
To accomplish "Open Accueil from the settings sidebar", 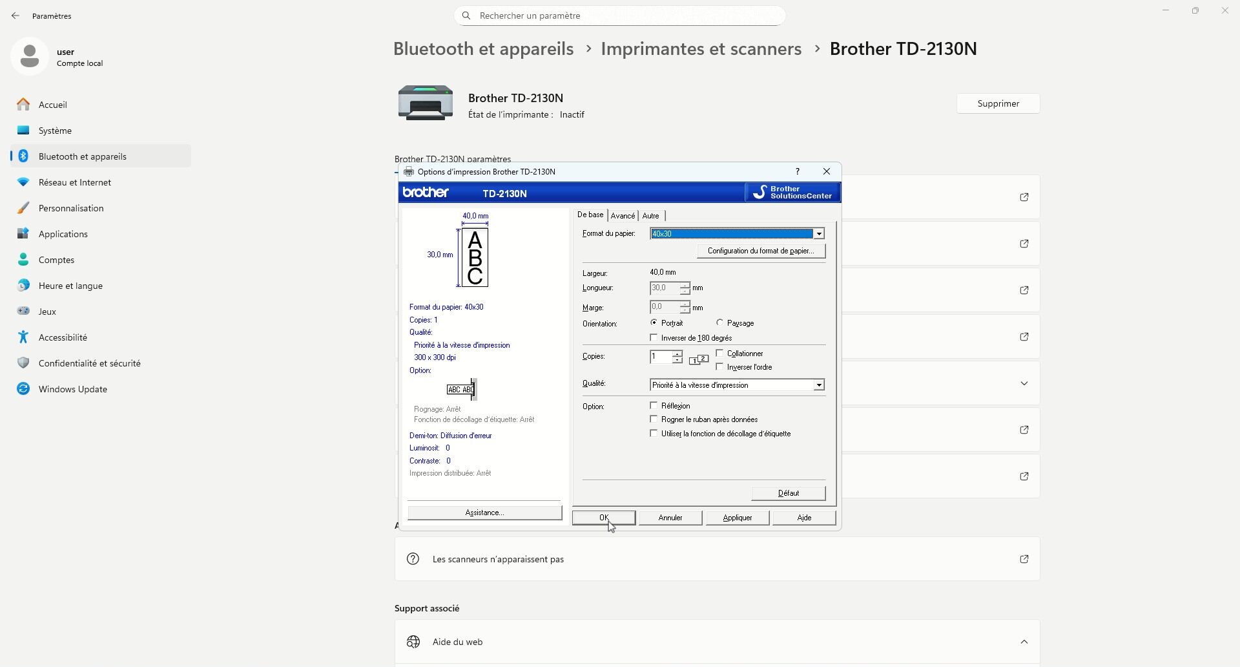I will (101, 105).
